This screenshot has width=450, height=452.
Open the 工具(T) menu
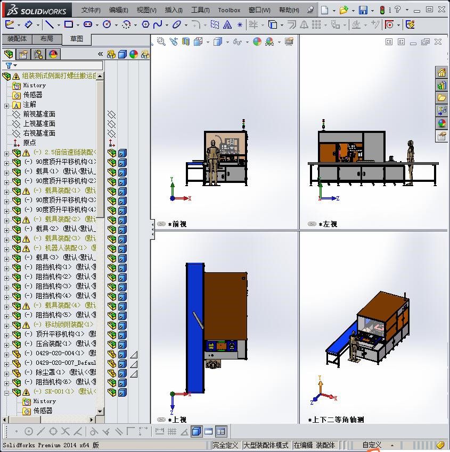pyautogui.click(x=200, y=10)
